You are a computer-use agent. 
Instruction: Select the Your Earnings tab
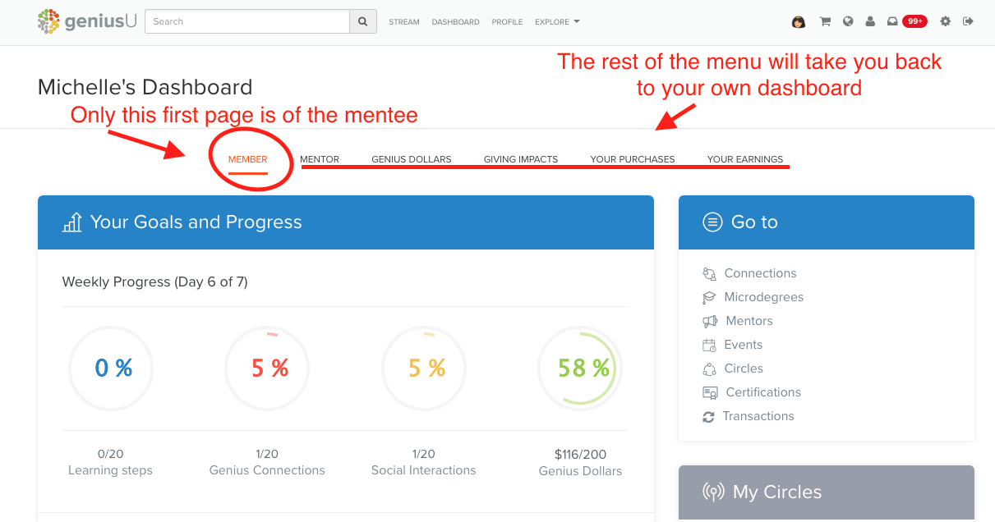click(744, 159)
